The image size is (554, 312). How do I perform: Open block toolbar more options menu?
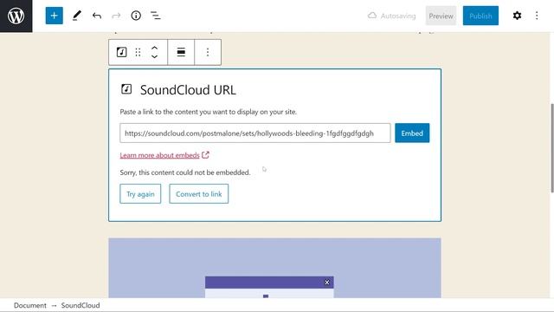(x=208, y=52)
